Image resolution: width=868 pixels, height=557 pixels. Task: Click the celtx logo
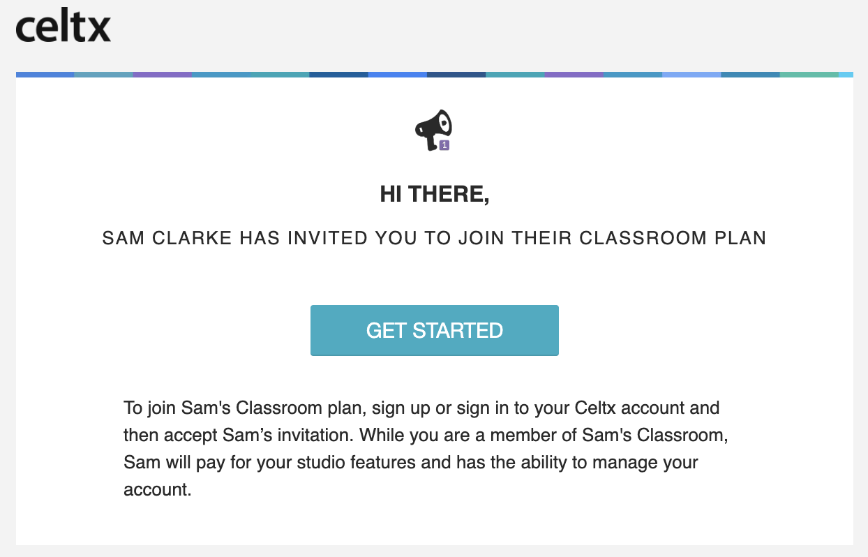coord(63,27)
